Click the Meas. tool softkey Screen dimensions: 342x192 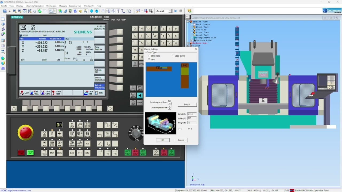click(57, 93)
